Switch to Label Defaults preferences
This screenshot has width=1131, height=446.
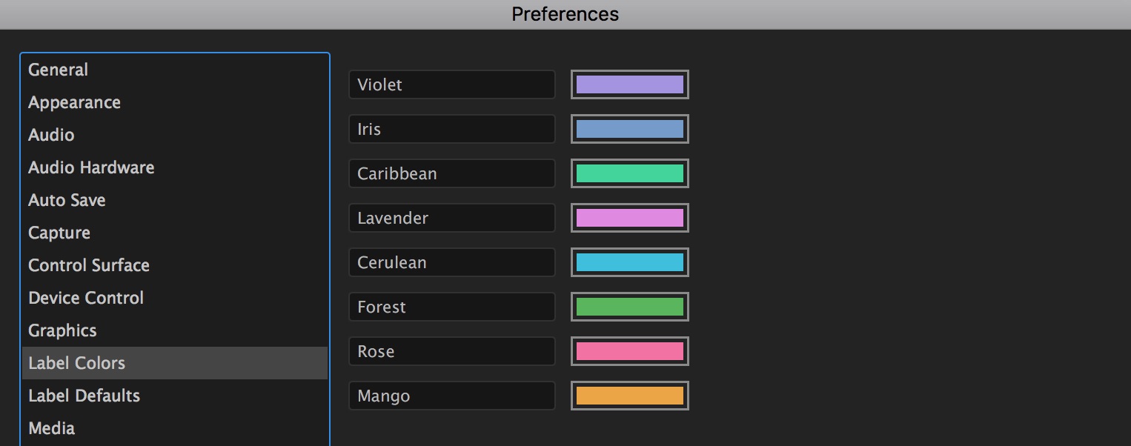175,396
